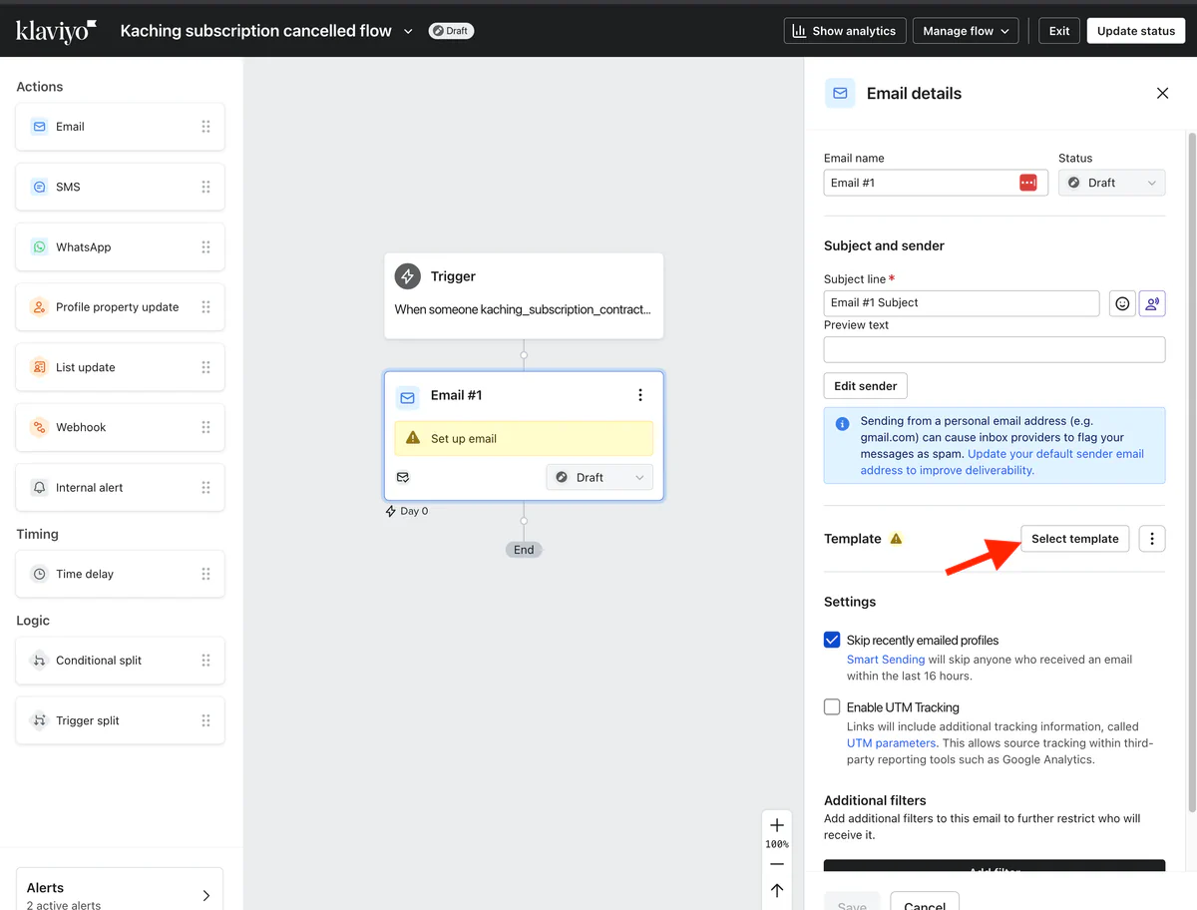
Task: Zoom out on the flow canvas
Action: tap(777, 864)
